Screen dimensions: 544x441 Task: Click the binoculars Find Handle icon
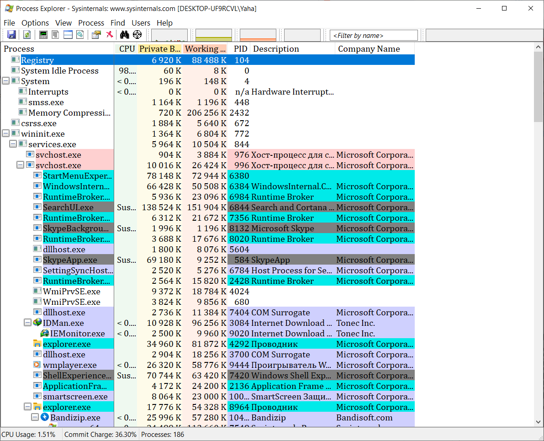coord(125,35)
